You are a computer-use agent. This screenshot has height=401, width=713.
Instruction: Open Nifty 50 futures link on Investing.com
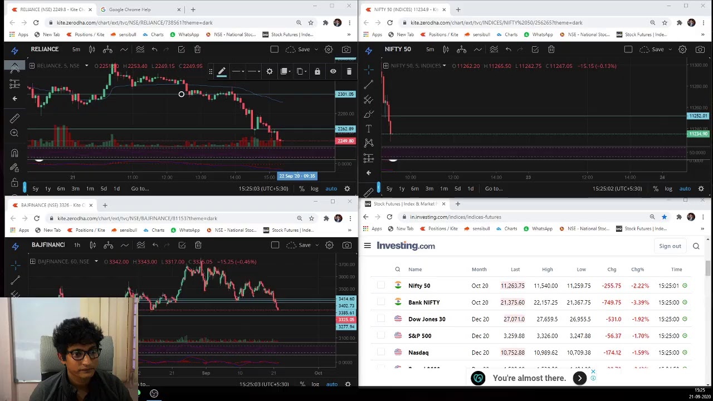[x=419, y=286]
